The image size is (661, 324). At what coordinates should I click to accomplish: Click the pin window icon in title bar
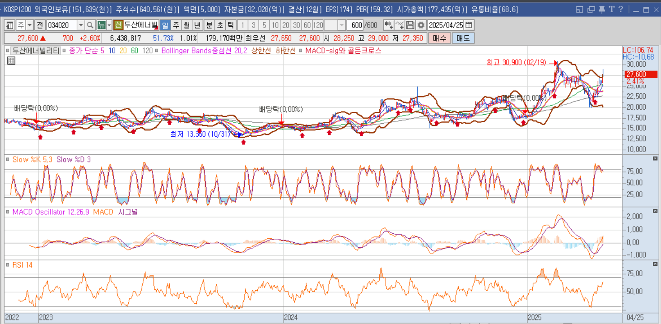(x=601, y=9)
